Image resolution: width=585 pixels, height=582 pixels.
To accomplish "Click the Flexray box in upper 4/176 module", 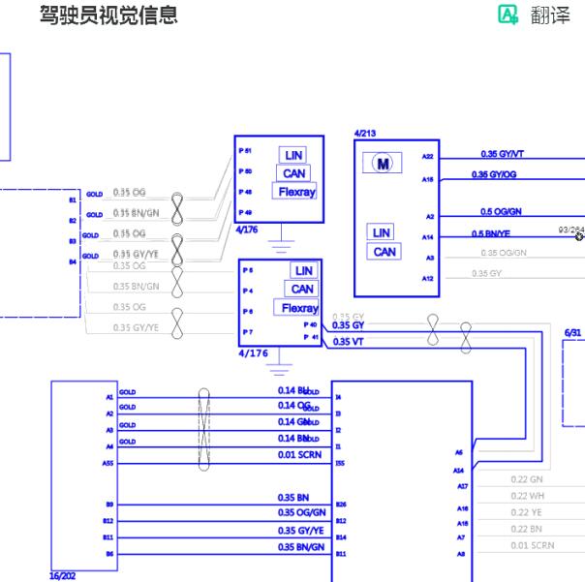I will [294, 191].
